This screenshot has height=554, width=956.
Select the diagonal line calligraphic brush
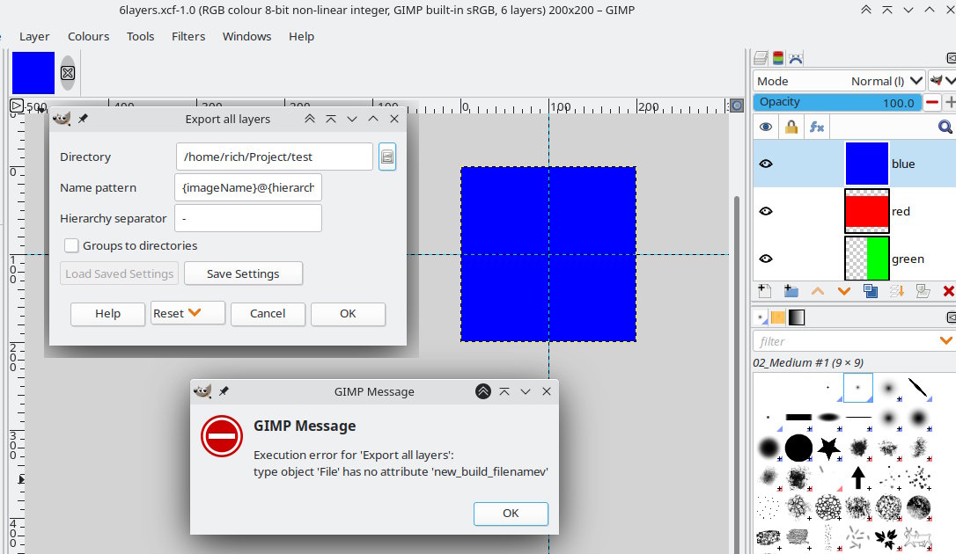pos(917,387)
